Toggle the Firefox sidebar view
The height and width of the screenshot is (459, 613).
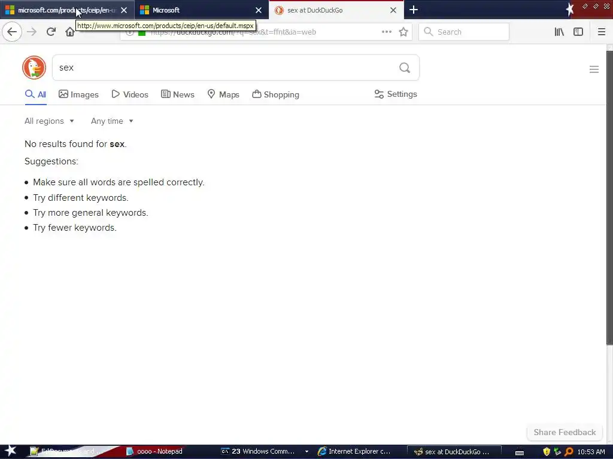click(578, 32)
